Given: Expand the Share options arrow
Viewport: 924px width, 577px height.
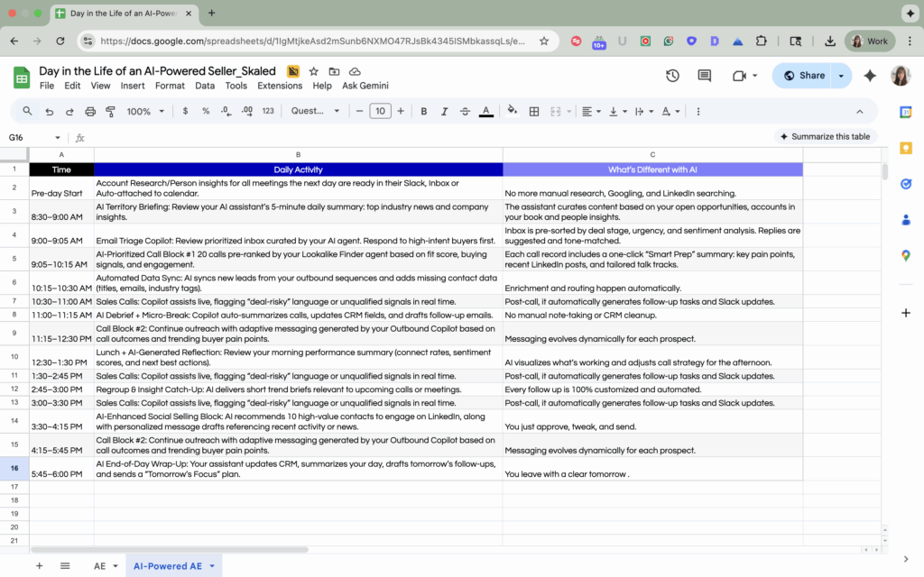Looking at the screenshot, I should tap(841, 76).
